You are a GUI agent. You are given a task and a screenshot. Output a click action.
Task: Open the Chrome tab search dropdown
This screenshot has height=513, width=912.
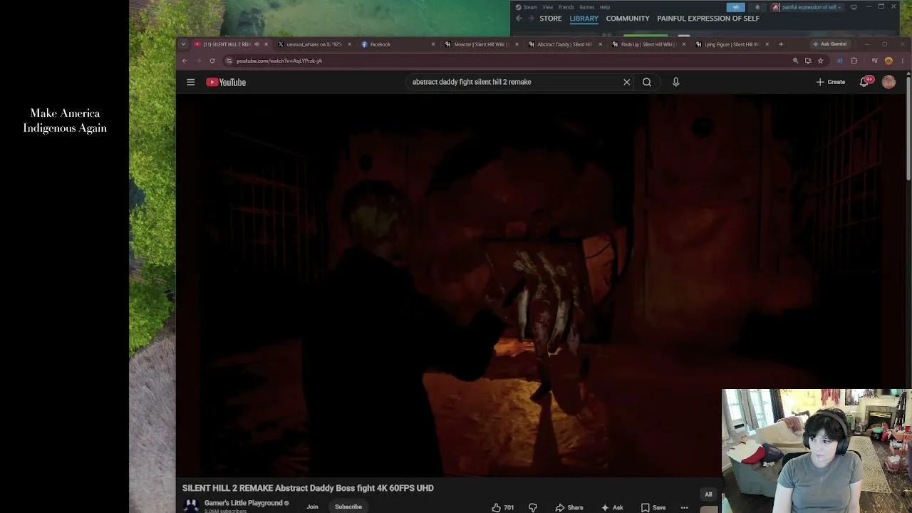click(183, 44)
